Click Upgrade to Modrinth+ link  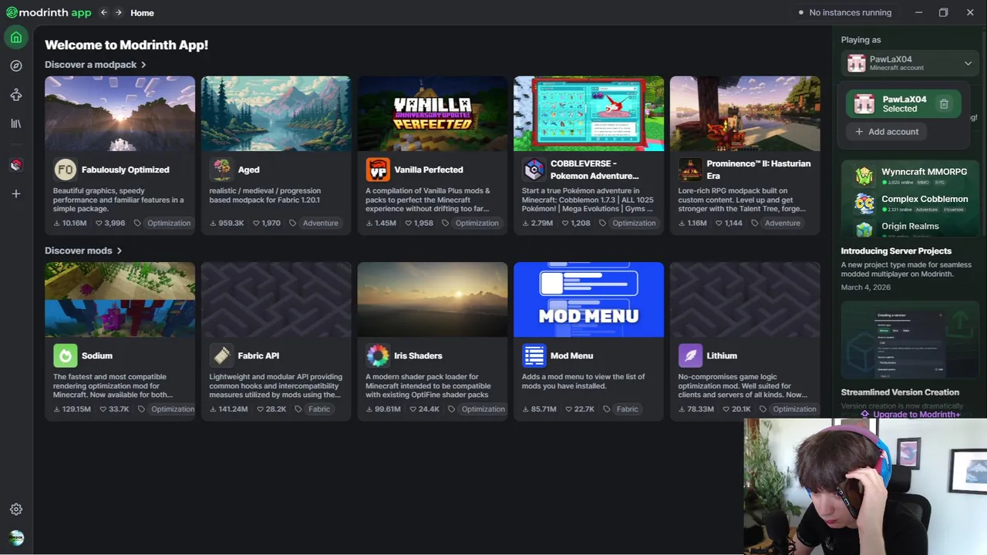click(x=911, y=414)
